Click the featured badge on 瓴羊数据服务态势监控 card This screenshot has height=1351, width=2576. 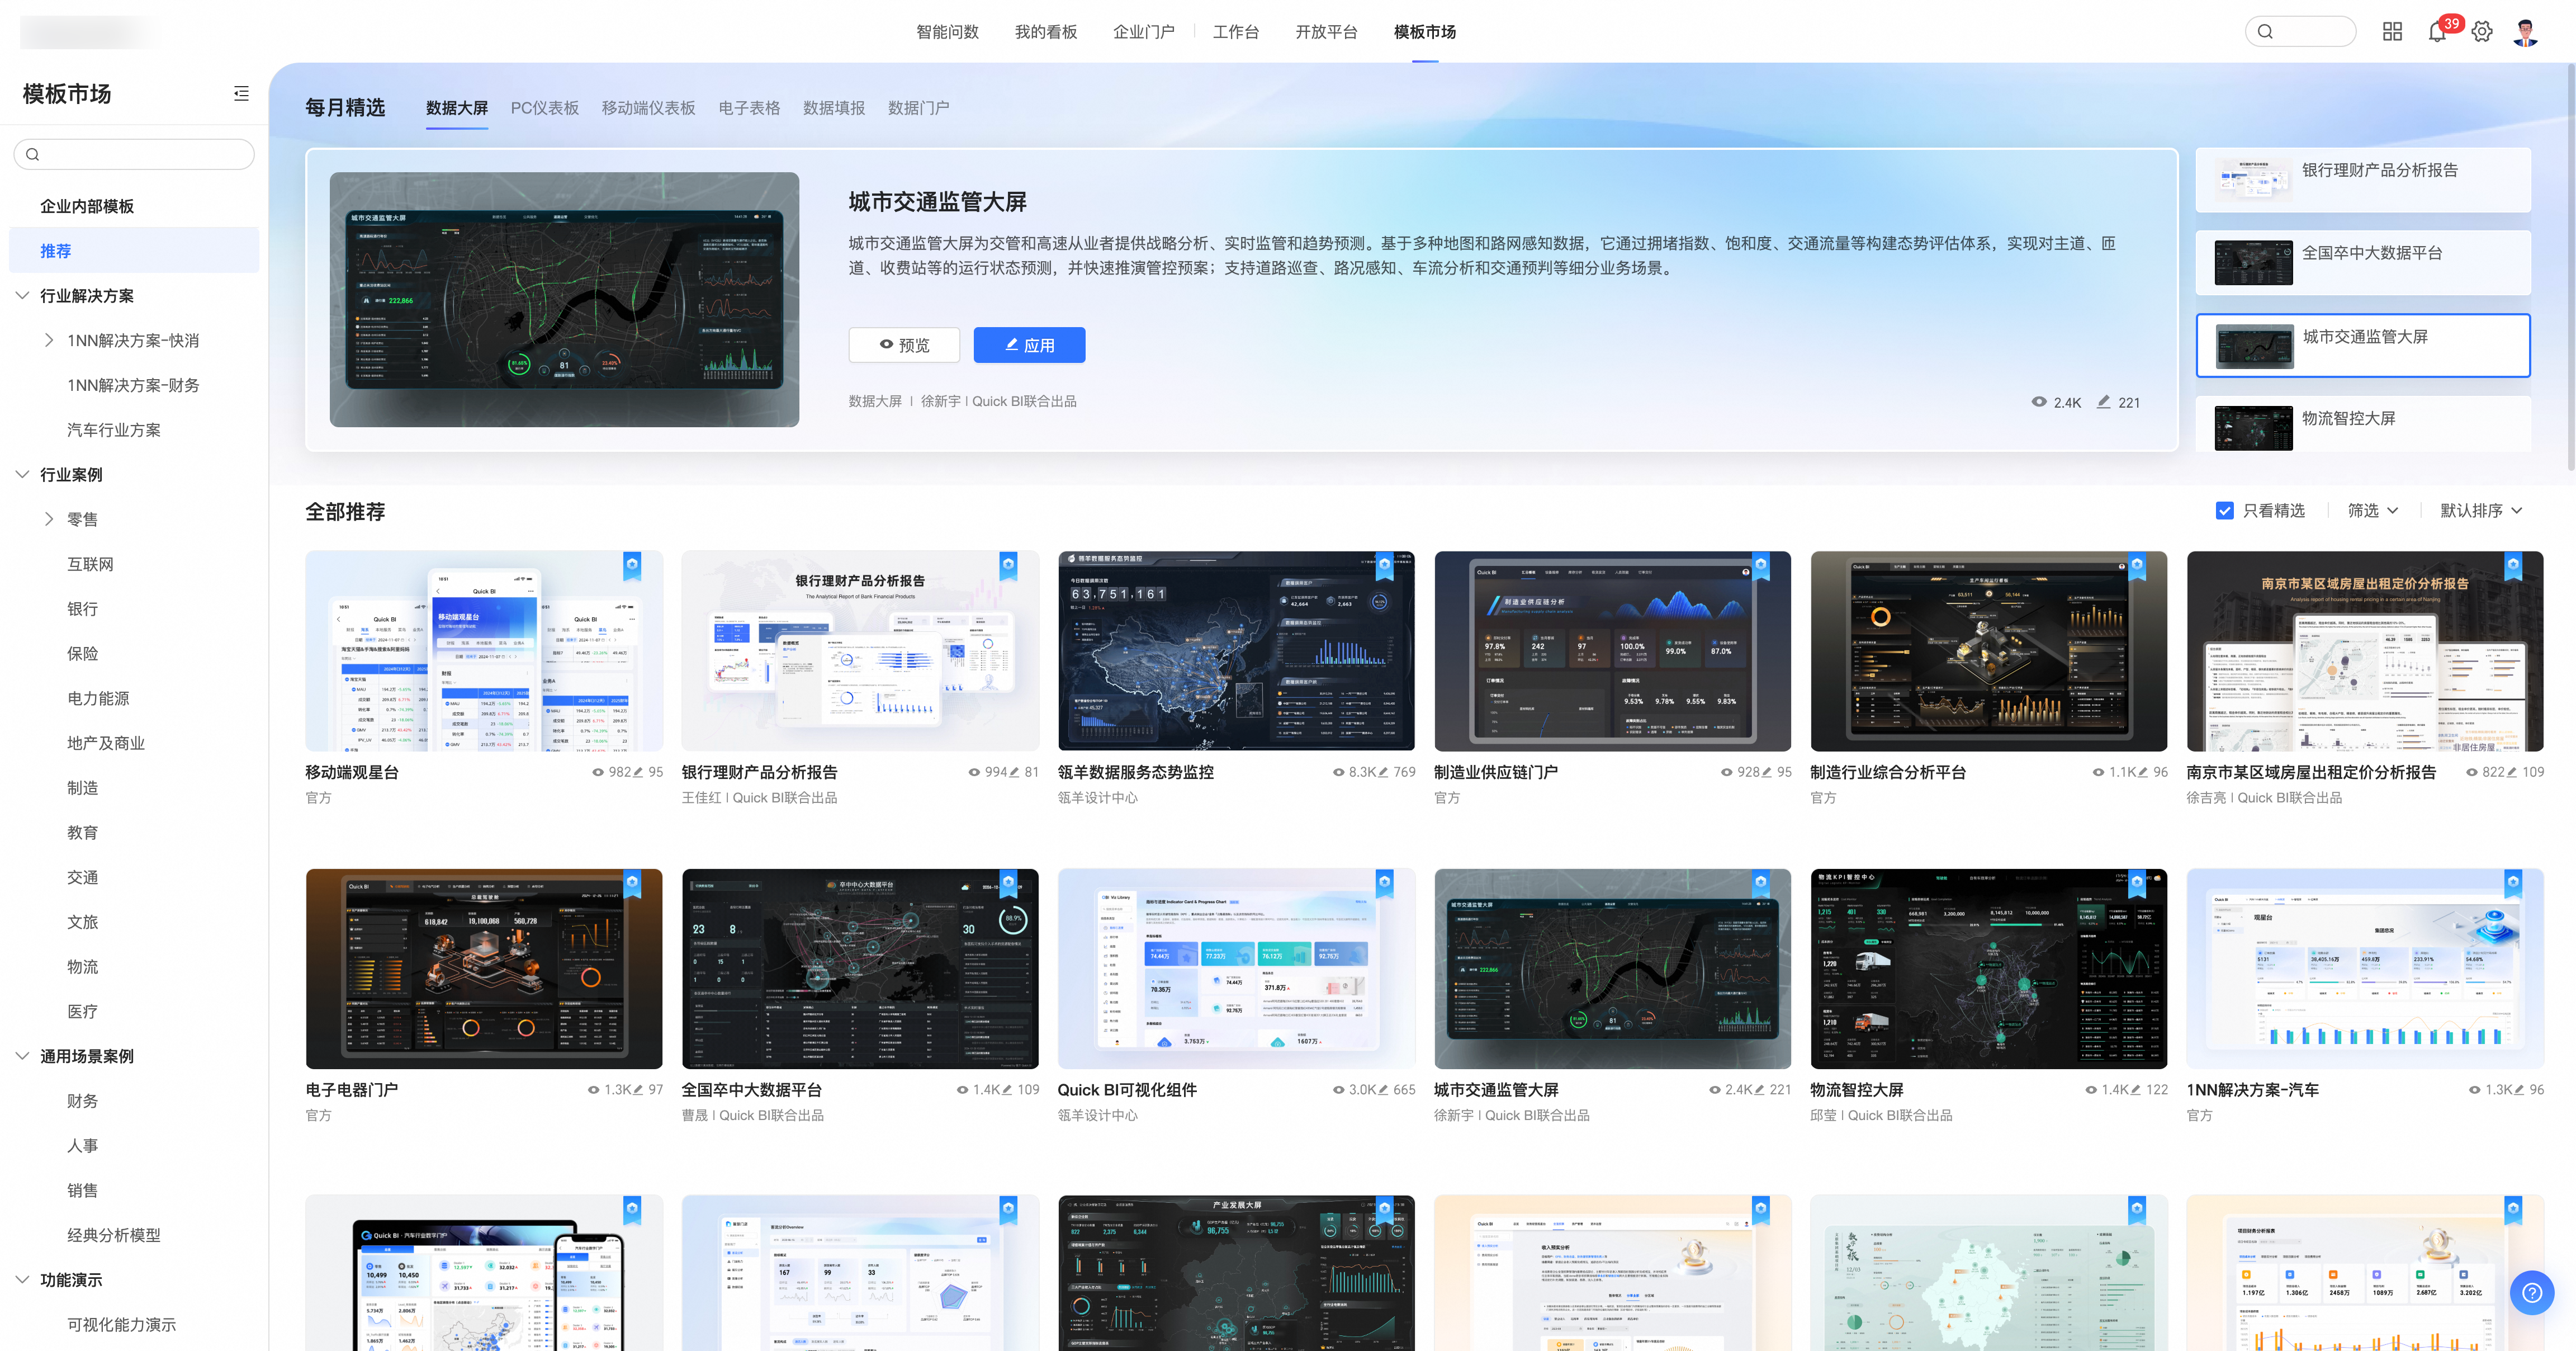click(x=1384, y=566)
